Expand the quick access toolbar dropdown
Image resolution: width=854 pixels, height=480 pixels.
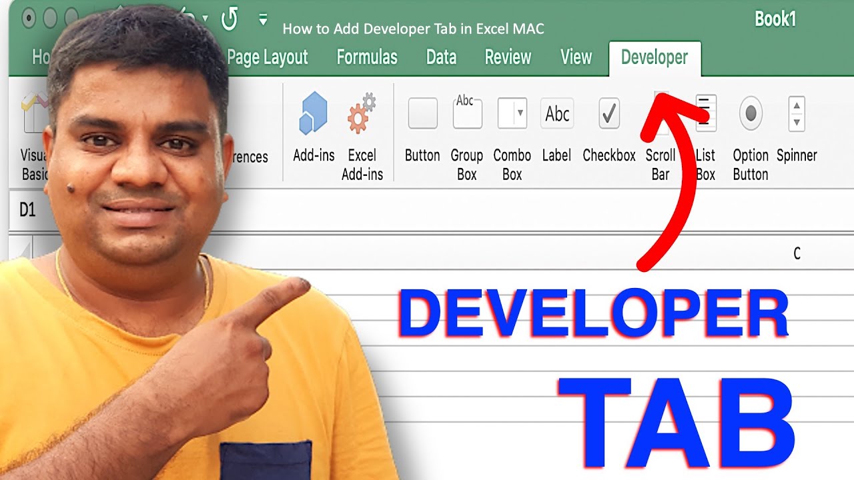(263, 20)
